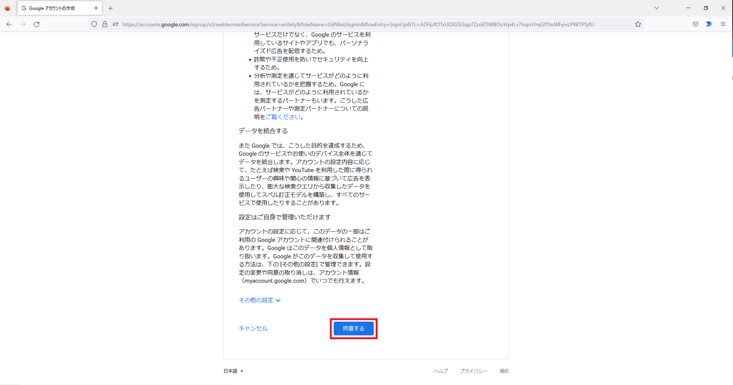The height and width of the screenshot is (385, 733).
Task: Open the ヘルプ footer link
Action: (x=441, y=371)
